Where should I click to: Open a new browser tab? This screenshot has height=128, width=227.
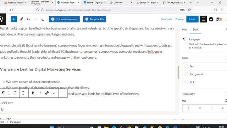(191, 2)
